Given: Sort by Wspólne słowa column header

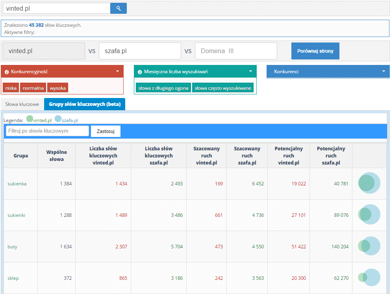Looking at the screenshot, I should pyautogui.click(x=57, y=155).
